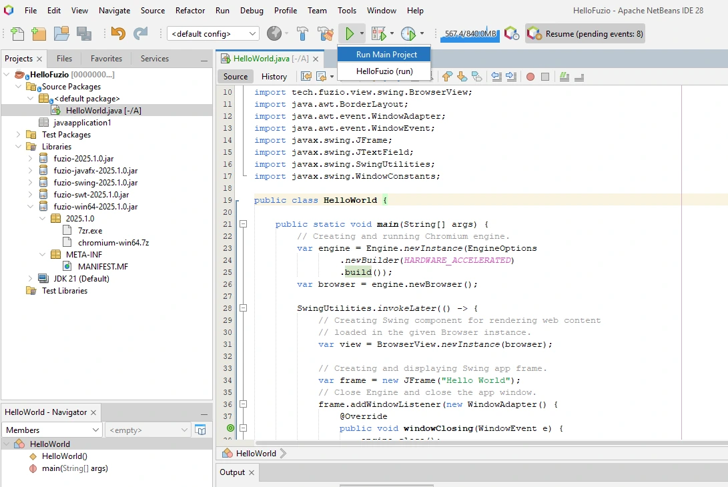The image size is (728, 487).
Task: Select main(String[] args) in Navigator
Action: (x=75, y=468)
